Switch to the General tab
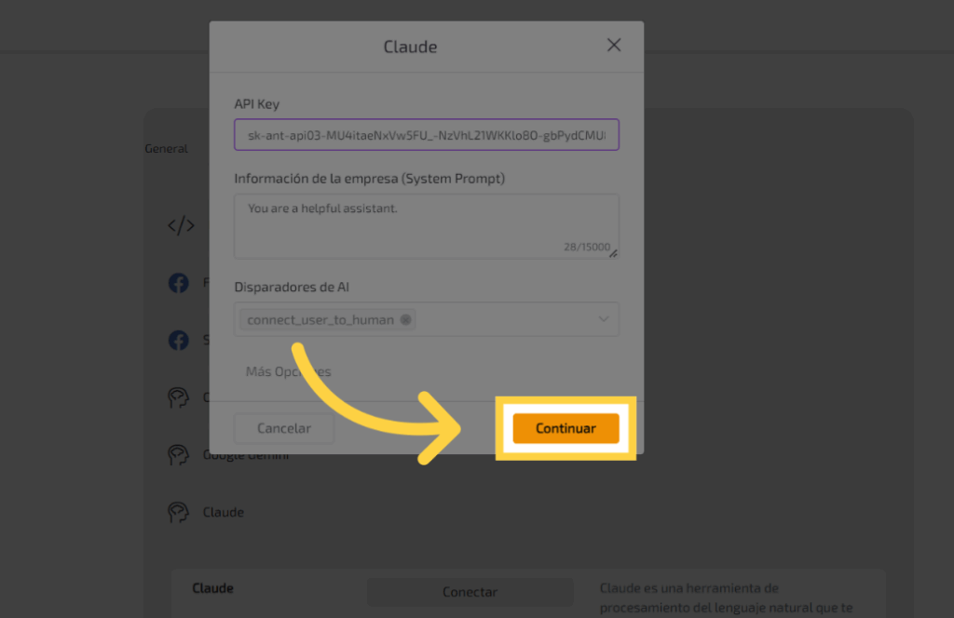Screen dimensions: 954x618 (166, 149)
